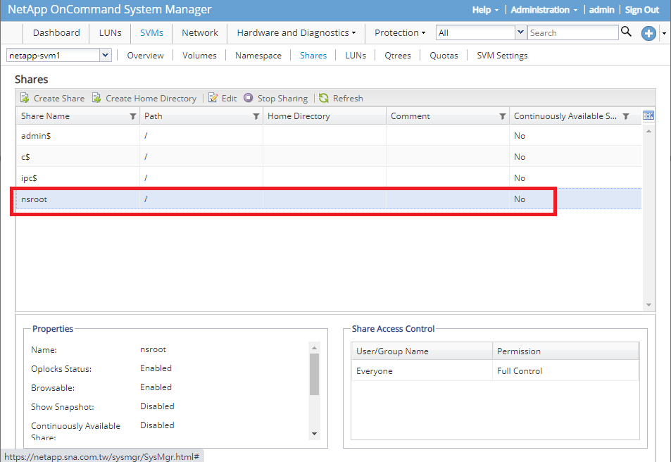Click the Create Home Directory icon

[97, 98]
